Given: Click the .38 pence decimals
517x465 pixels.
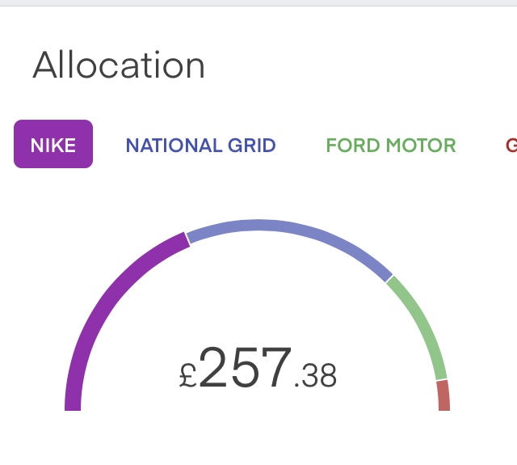Looking at the screenshot, I should (x=316, y=375).
